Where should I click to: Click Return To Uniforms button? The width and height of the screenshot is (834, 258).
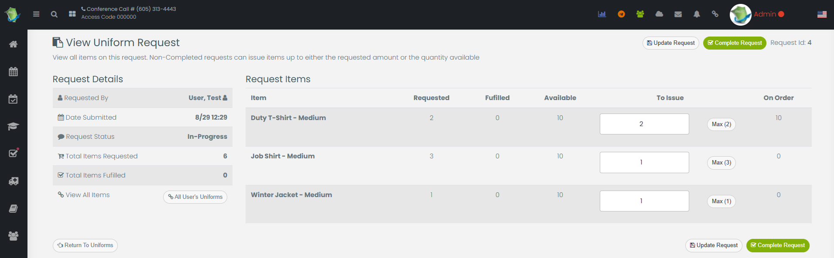85,245
